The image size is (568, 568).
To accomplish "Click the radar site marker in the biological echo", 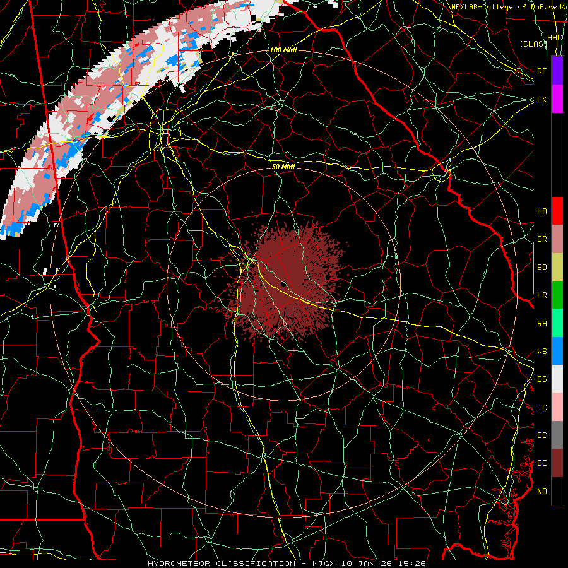I will pos(285,284).
